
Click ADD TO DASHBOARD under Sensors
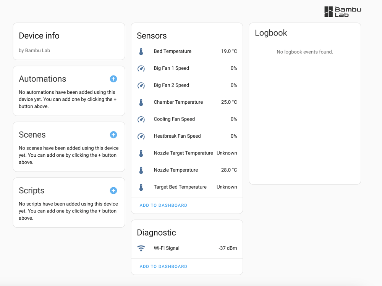163,205
